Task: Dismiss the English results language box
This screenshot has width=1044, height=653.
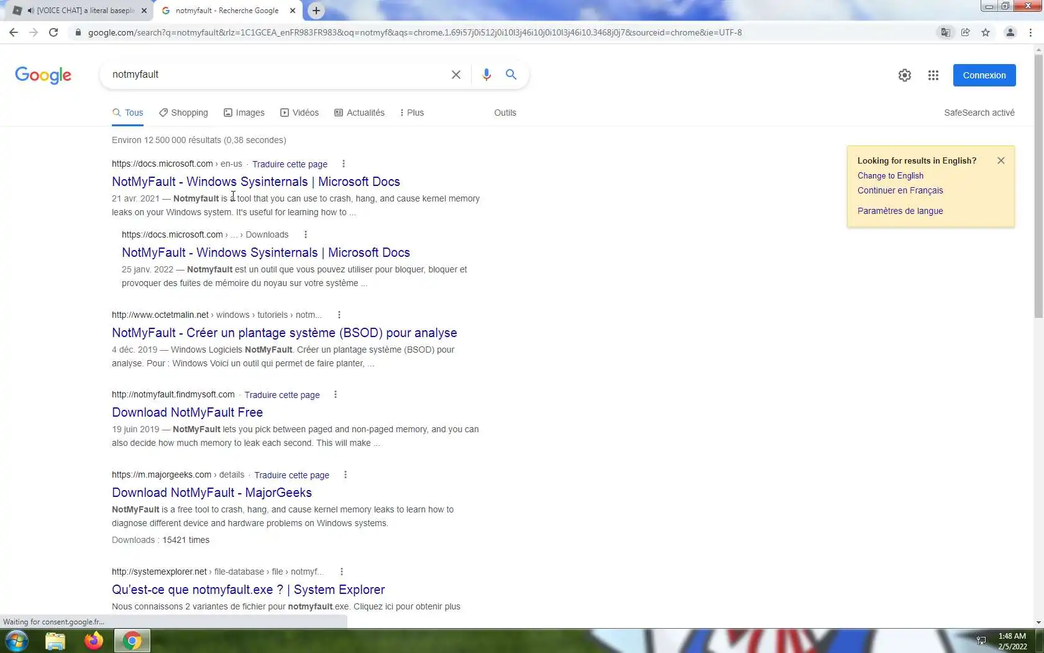Action: click(x=1001, y=160)
